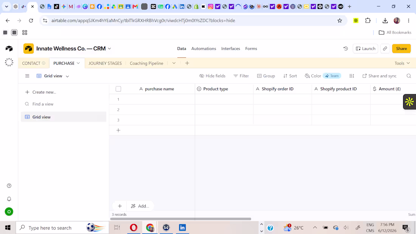Click the Add… magic wand button
Image resolution: width=416 pixels, height=234 pixels.
point(140,206)
